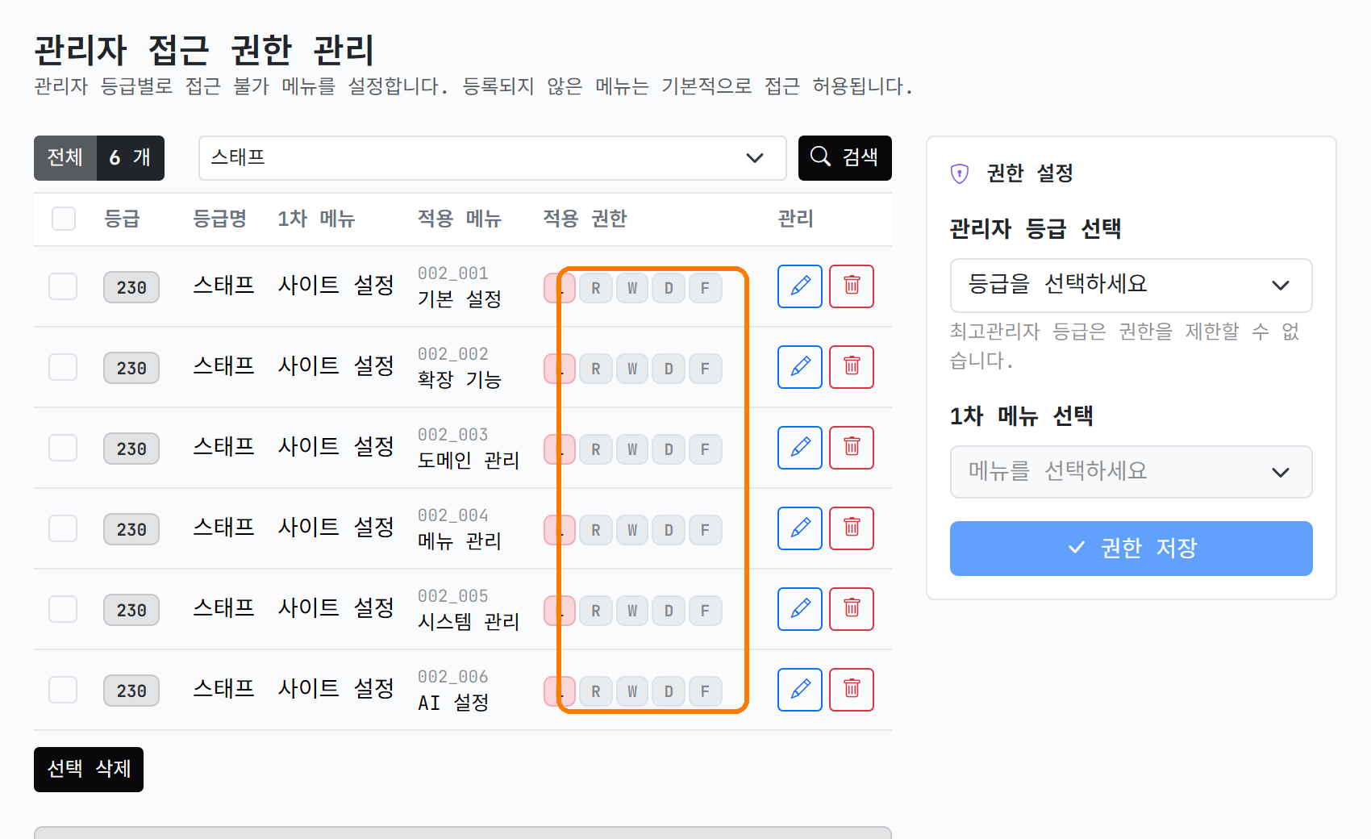The image size is (1371, 839).
Task: Click the F permission badge for AI 설정
Action: (705, 691)
